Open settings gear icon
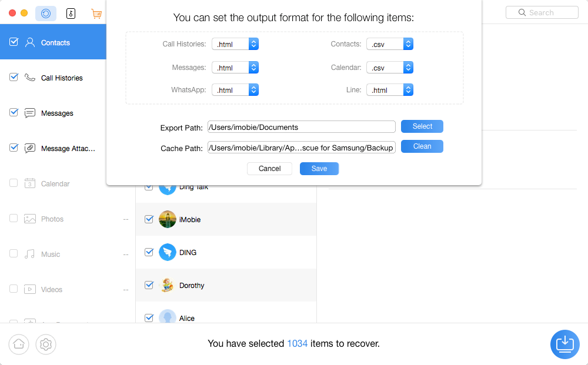The image size is (588, 365). 46,344
